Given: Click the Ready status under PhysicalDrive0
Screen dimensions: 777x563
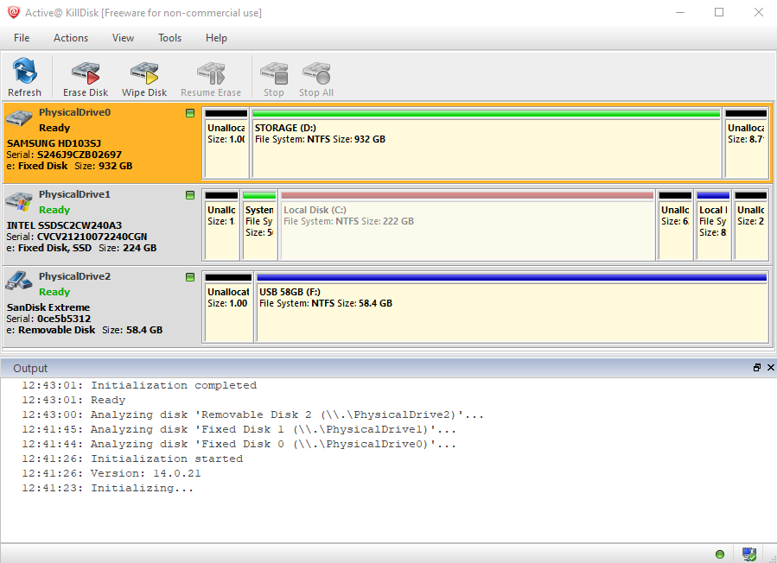Looking at the screenshot, I should 54,128.
